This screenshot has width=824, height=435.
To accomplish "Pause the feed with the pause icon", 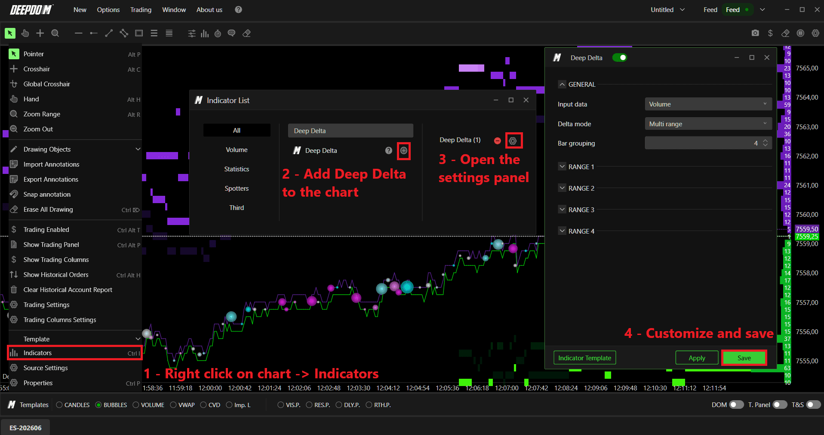I will pos(800,33).
